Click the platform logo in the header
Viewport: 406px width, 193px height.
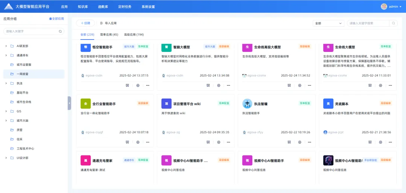[9, 6]
